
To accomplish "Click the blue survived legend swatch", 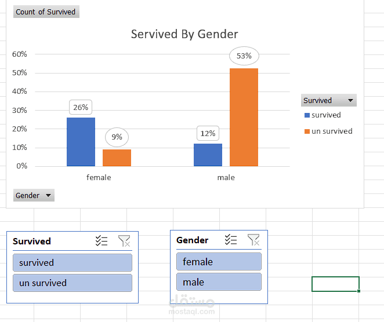I will coord(307,115).
